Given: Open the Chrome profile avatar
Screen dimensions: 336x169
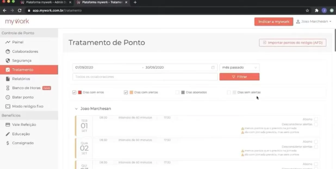Looking at the screenshot, I should [x=324, y=11].
